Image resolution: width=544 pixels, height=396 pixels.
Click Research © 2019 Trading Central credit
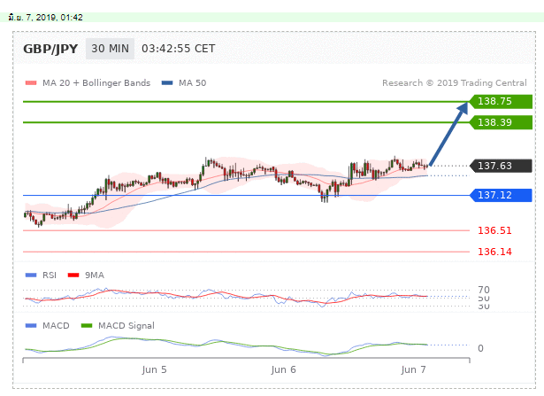tap(456, 83)
